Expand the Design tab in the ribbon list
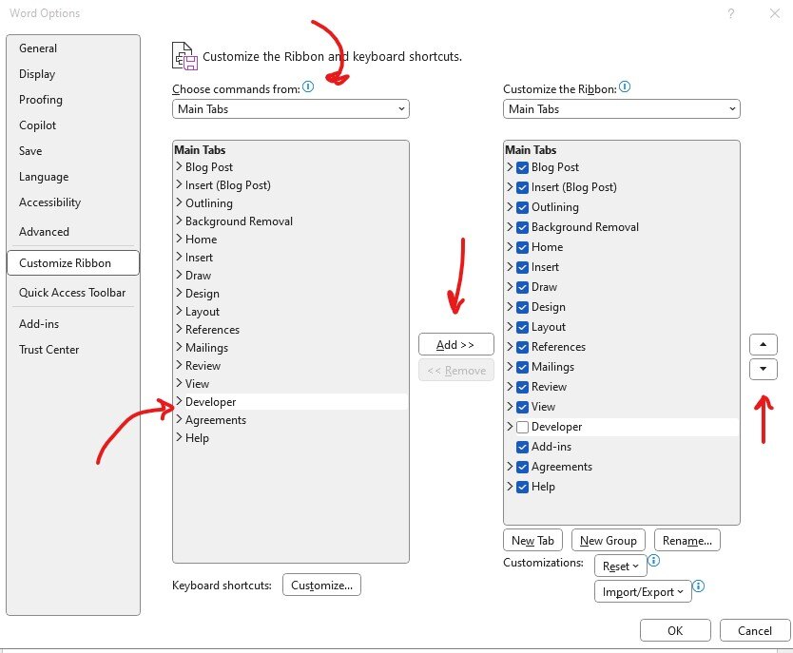This screenshot has height=653, width=793. [x=510, y=307]
